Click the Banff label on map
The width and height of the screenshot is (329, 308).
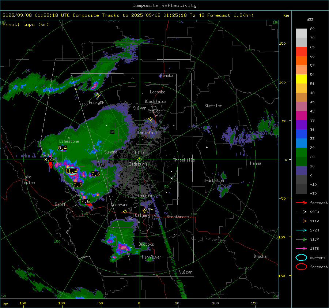point(60,204)
